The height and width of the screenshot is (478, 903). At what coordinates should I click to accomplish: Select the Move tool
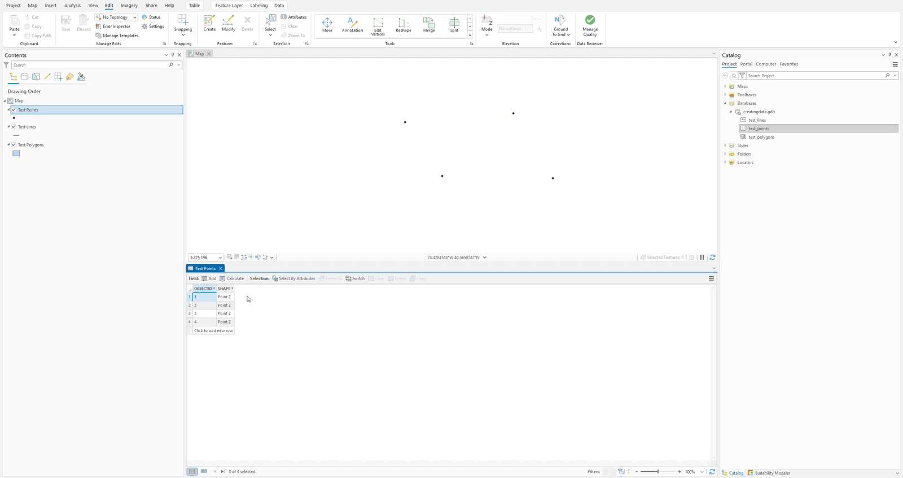[327, 25]
